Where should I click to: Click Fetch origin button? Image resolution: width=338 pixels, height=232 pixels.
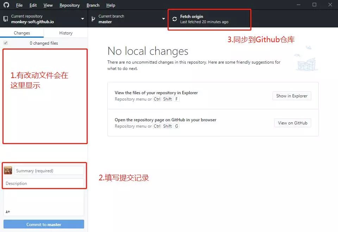tap(209, 19)
